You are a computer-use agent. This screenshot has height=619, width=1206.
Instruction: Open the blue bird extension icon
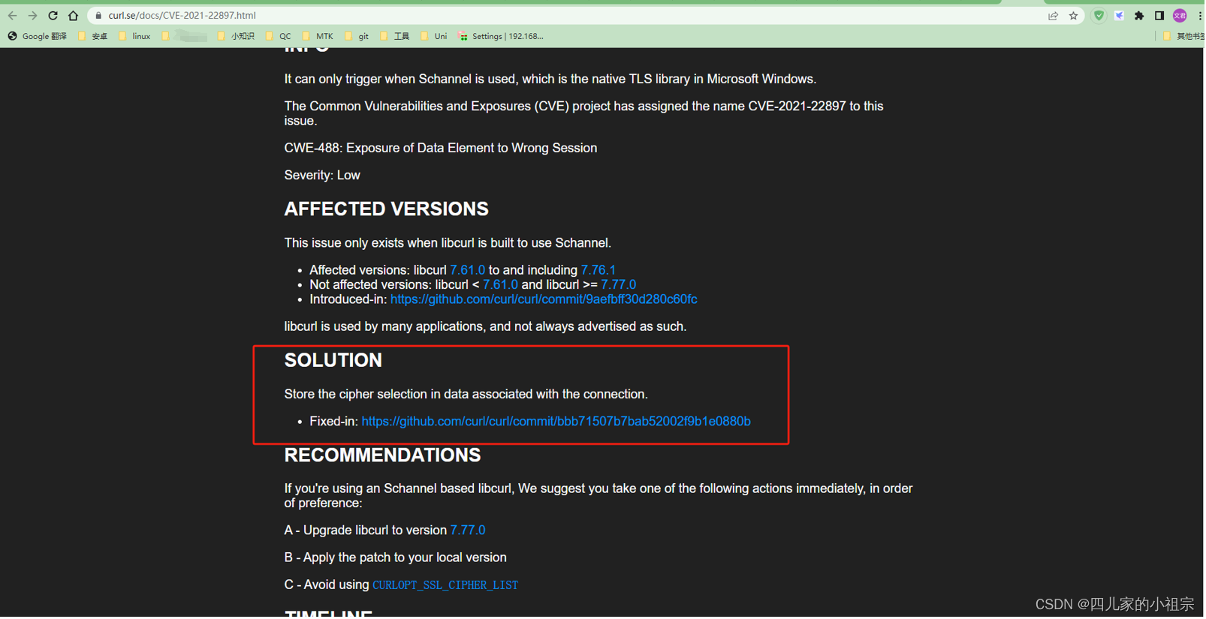pyautogui.click(x=1120, y=15)
